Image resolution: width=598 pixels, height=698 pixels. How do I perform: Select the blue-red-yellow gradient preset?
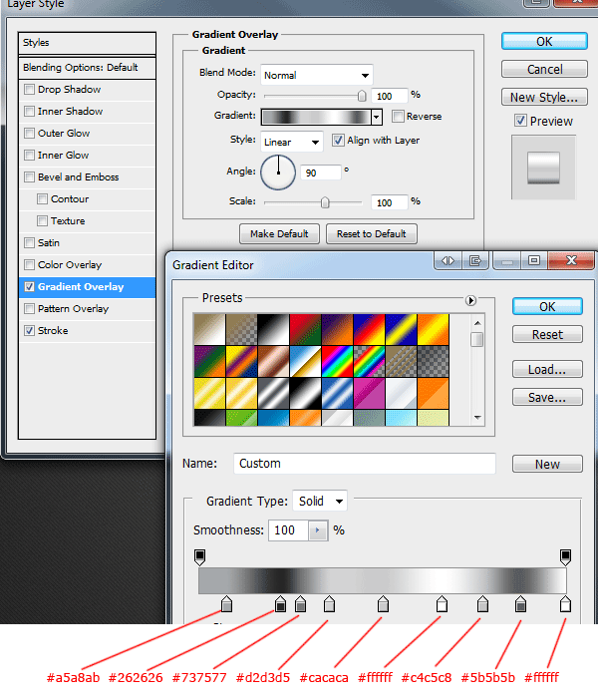370,330
